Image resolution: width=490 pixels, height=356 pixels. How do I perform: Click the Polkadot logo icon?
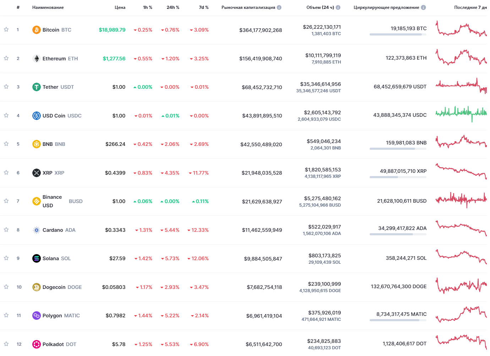(x=36, y=344)
